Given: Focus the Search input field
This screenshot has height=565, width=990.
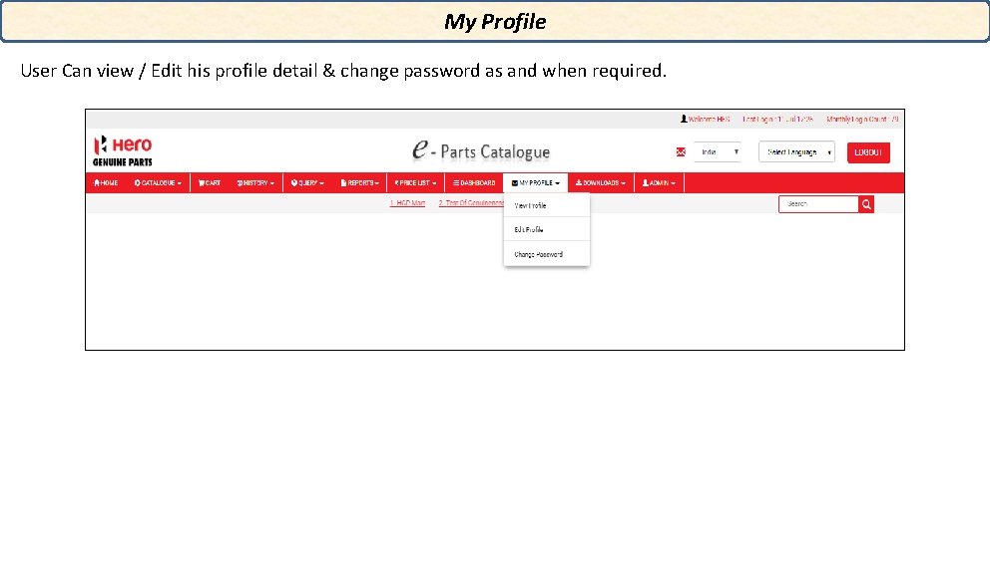Looking at the screenshot, I should [x=818, y=204].
